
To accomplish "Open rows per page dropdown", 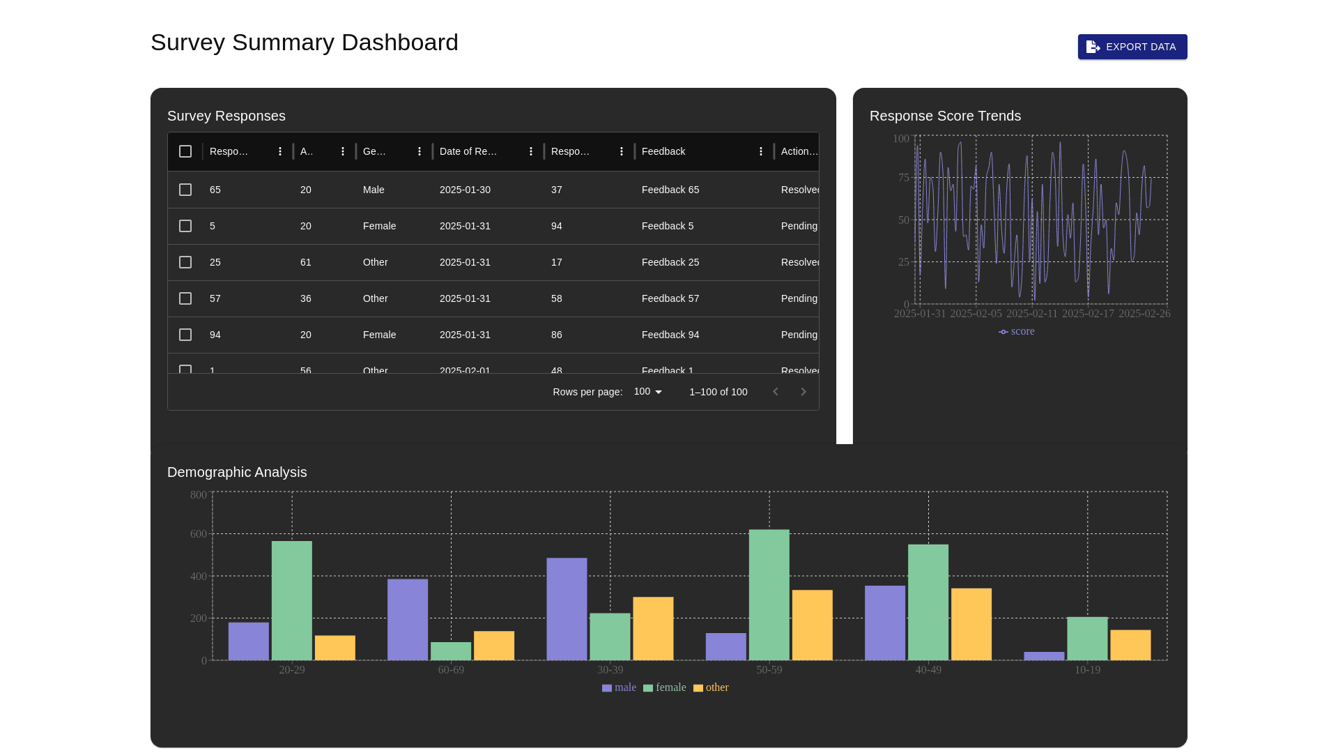I will [648, 392].
